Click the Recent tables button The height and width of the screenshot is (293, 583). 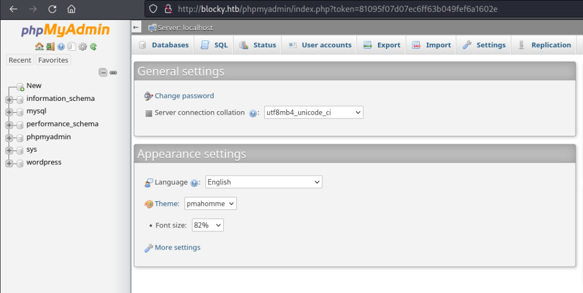[x=20, y=60]
